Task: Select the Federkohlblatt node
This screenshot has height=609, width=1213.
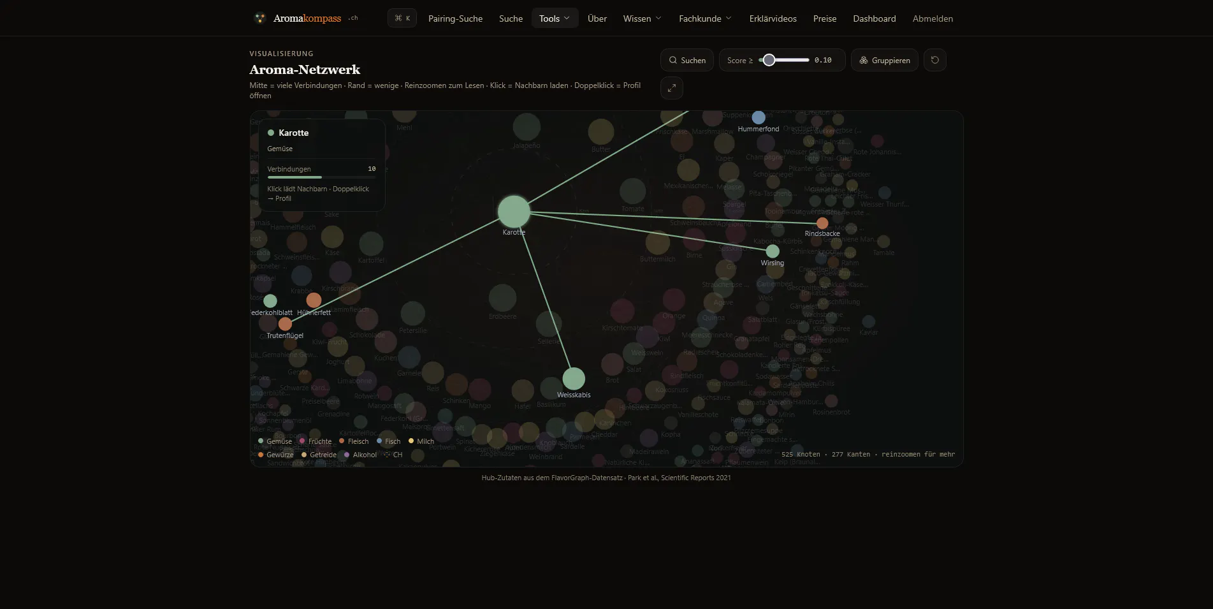Action: [x=270, y=301]
